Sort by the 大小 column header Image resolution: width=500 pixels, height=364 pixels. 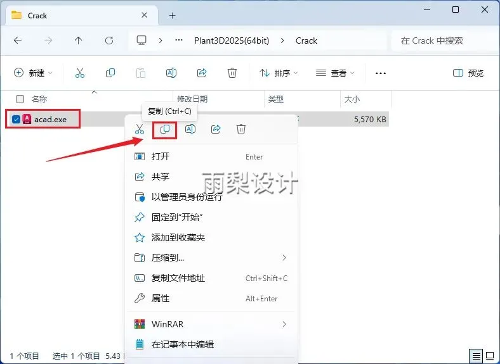[352, 99]
